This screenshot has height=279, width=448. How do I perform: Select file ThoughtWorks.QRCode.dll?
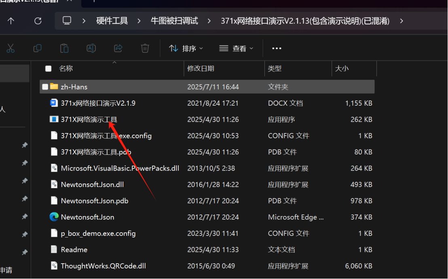pos(104,266)
